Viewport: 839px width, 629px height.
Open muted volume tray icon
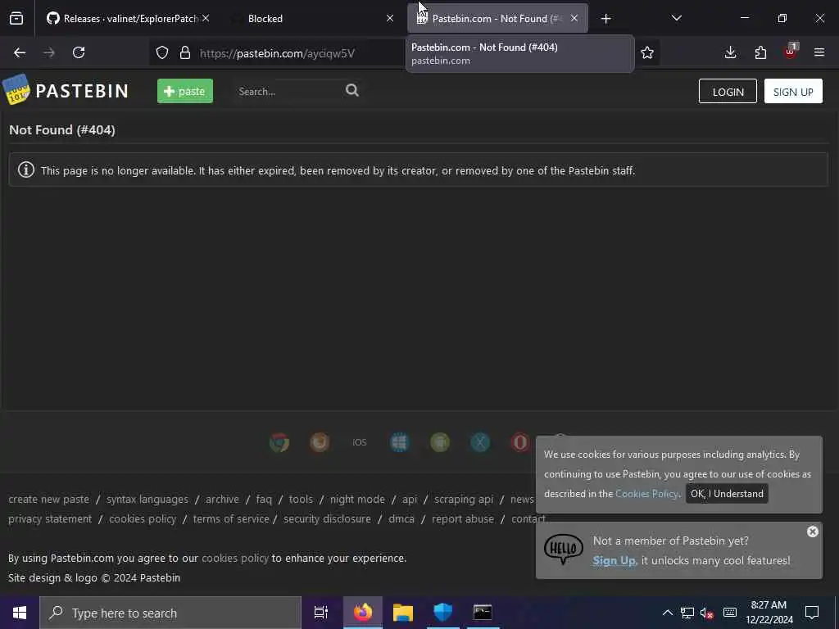[707, 613]
